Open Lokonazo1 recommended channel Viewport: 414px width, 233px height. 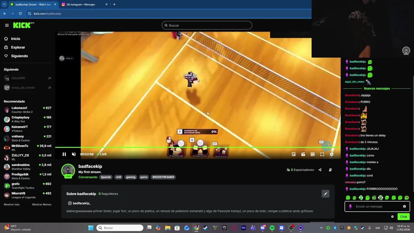[27, 110]
